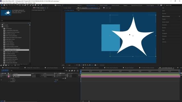
Task: Select the Zoom magnifier tool
Action: tap(7, 5)
